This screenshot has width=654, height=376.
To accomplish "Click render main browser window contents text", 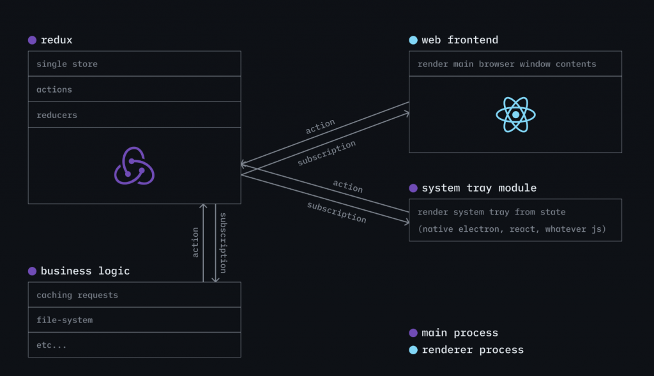I will (506, 64).
